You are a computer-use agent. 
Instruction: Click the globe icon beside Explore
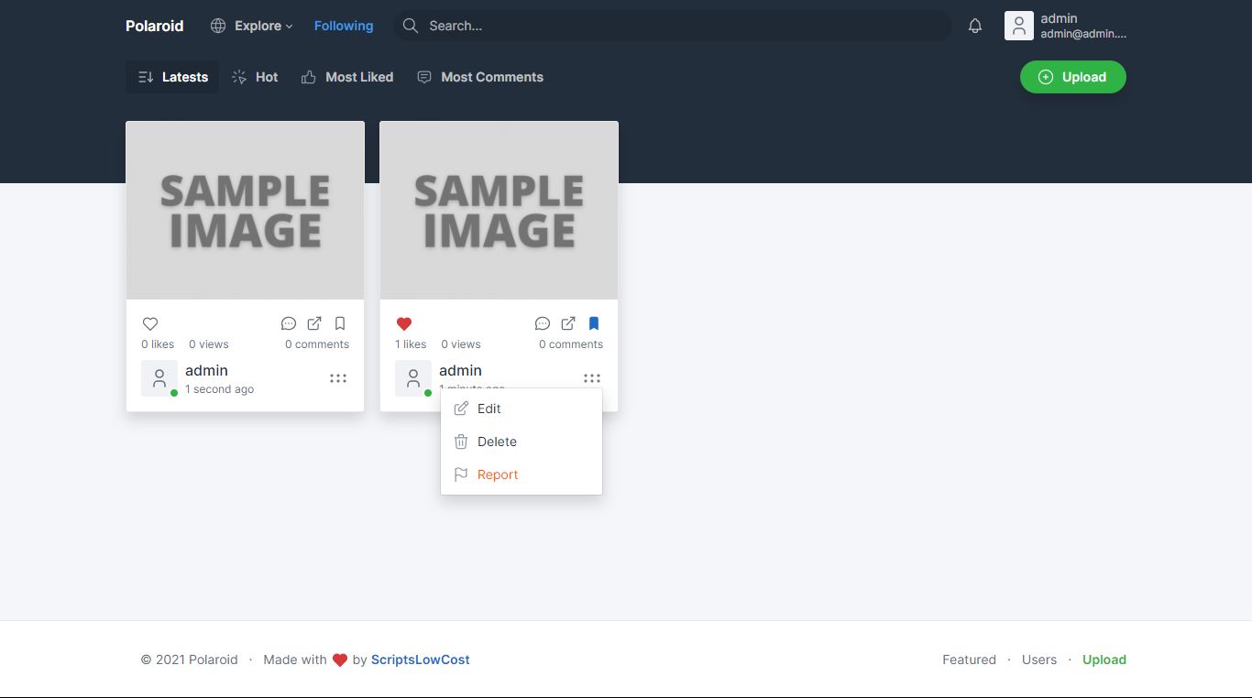[x=218, y=26]
